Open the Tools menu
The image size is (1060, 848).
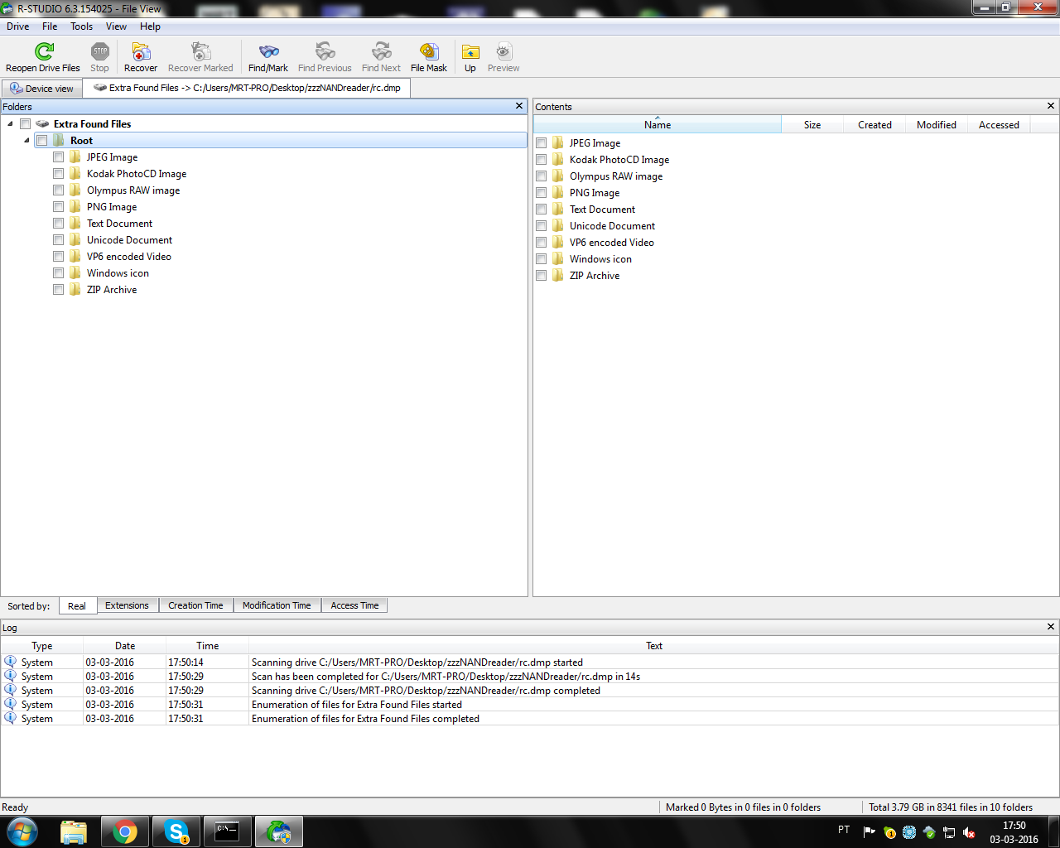coord(82,26)
